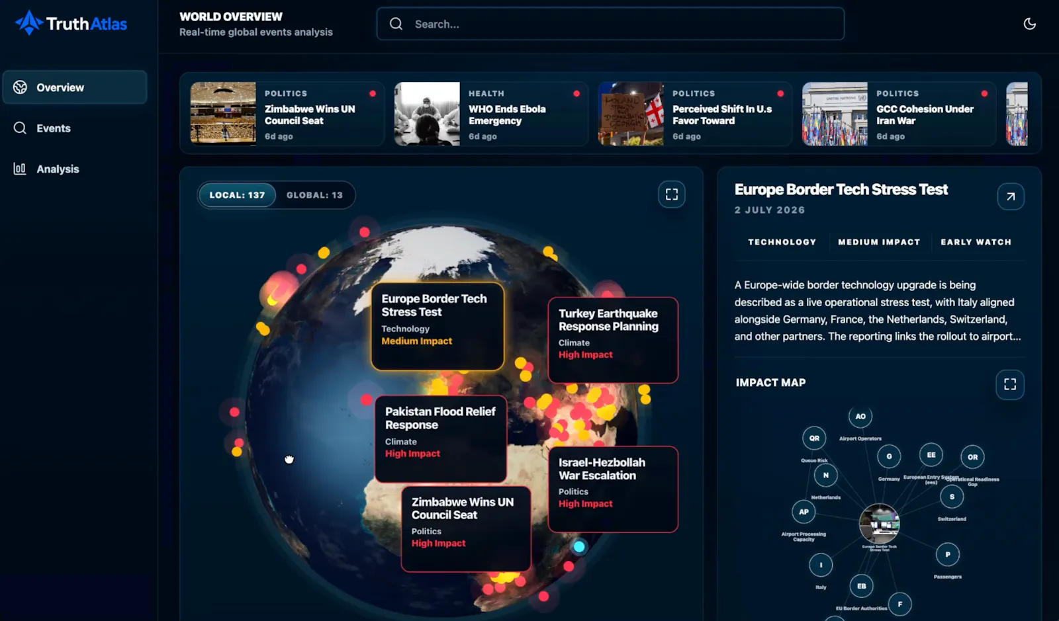
Task: Select the I Italy node
Action: click(821, 565)
